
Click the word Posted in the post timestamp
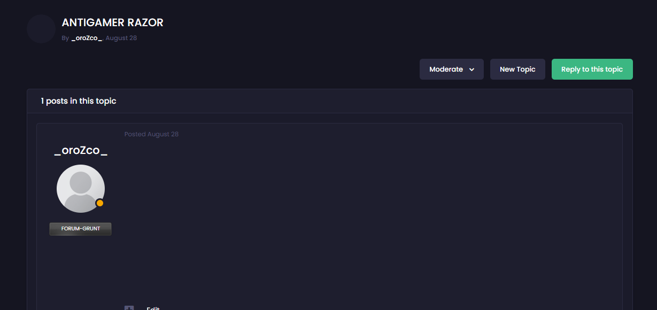click(x=135, y=134)
